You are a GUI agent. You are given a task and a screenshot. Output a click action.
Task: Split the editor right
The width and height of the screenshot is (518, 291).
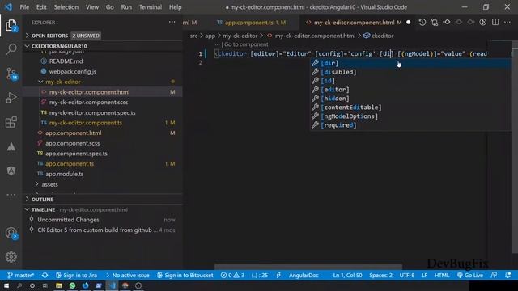click(495, 22)
